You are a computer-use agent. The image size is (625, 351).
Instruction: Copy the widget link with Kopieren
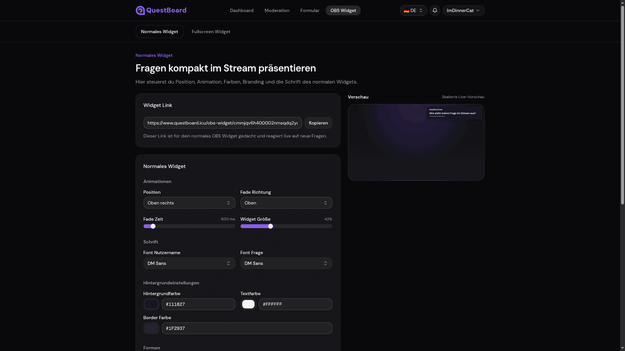318,123
